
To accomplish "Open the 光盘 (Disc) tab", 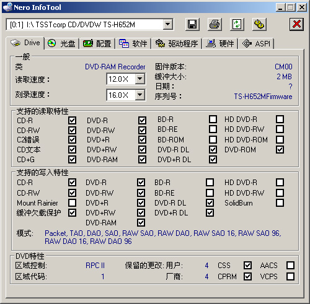I will (61, 43).
